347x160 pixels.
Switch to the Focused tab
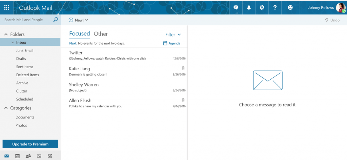(79, 34)
